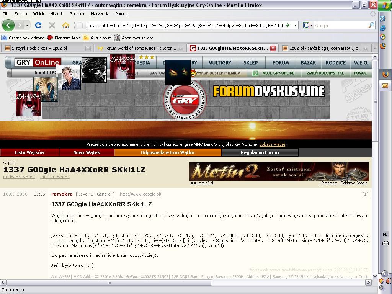Image resolution: width=392 pixels, height=294 pixels.
Task: Open the Edycja menu
Action: (x=21, y=14)
